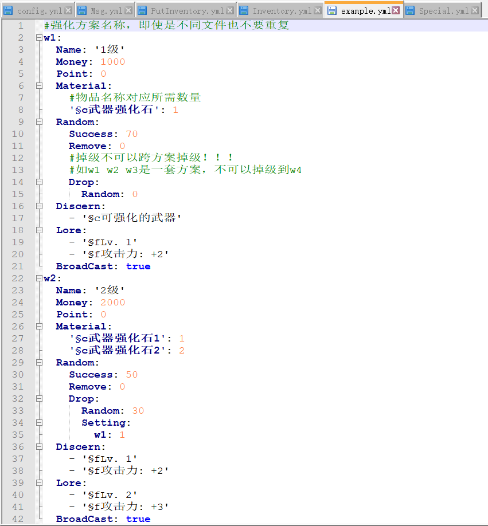Screen dimensions: 488x526
Task: Click the '§f攻击力: +3' lore line
Action: pyautogui.click(x=126, y=507)
